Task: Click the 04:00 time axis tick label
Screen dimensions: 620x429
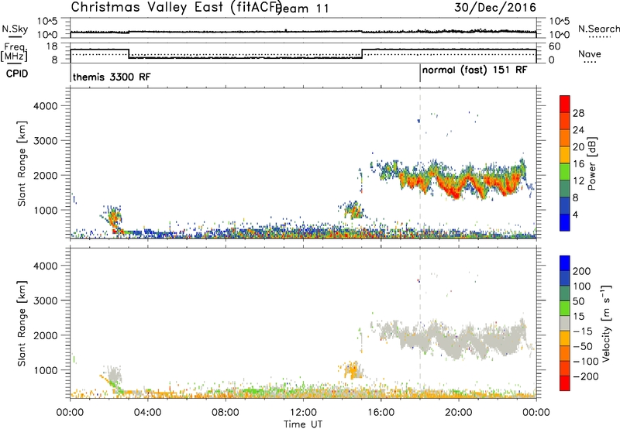Action: (x=148, y=413)
